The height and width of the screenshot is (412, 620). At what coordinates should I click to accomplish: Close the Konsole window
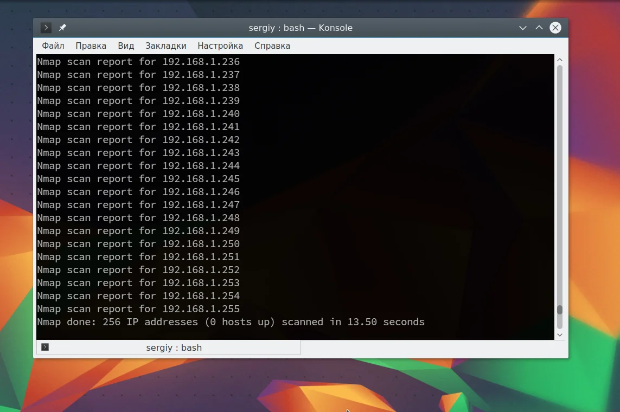(555, 28)
